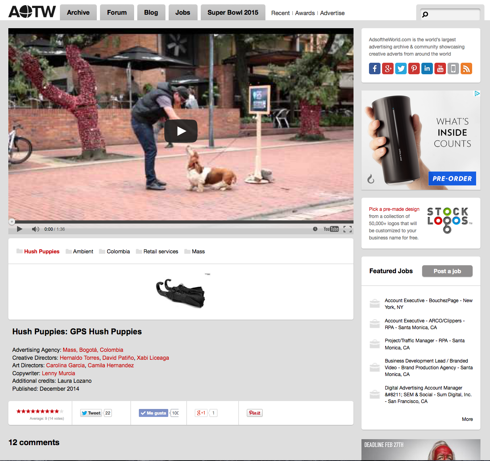The image size is (490, 461).
Task: Rate ad with the star rating
Action: click(40, 411)
